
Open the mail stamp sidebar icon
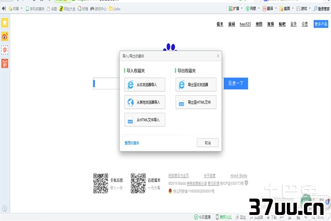4,50
